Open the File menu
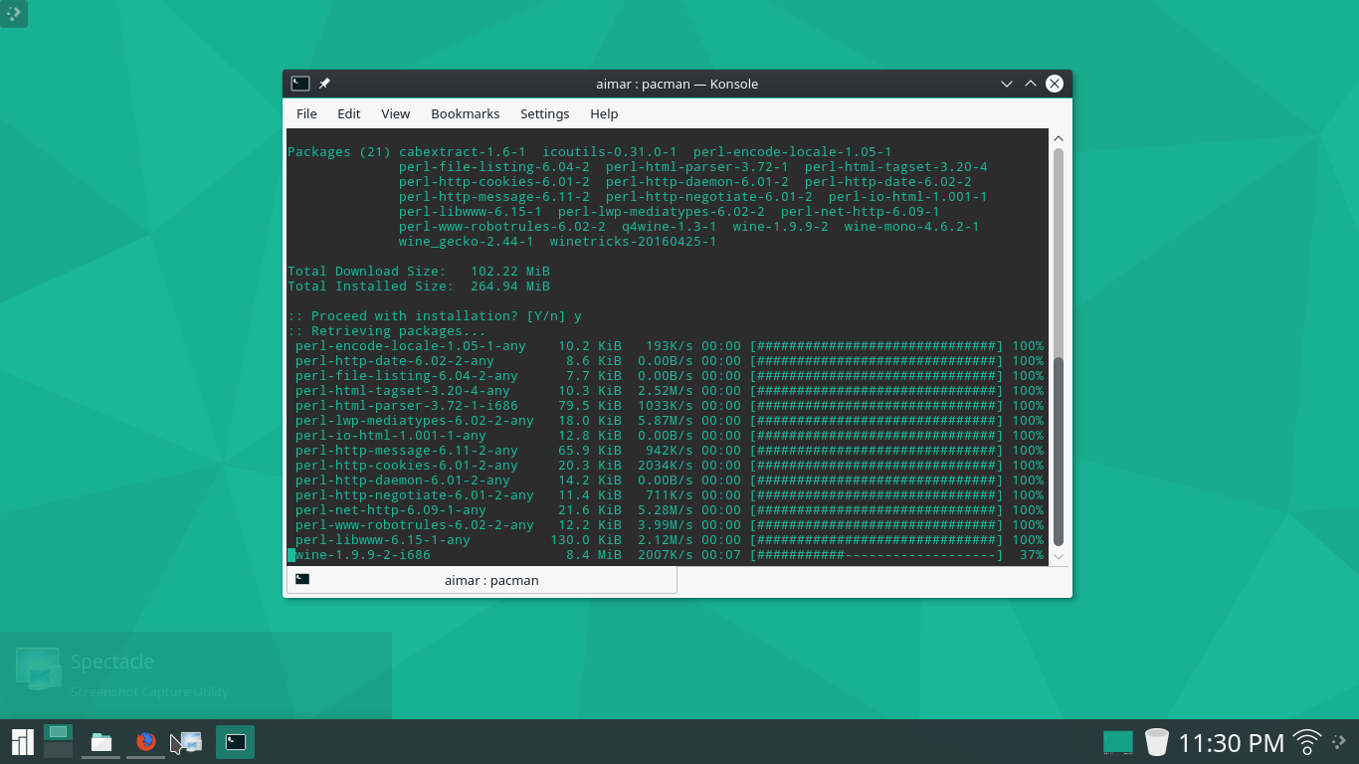The height and width of the screenshot is (764, 1359). tap(306, 113)
